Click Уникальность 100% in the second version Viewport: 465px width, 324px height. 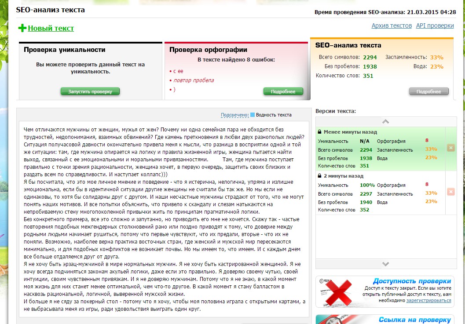(x=346, y=185)
